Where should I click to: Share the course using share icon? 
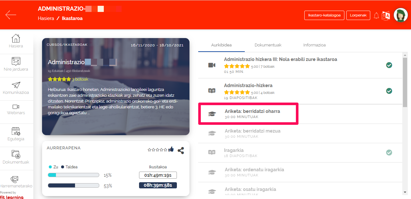(181, 150)
